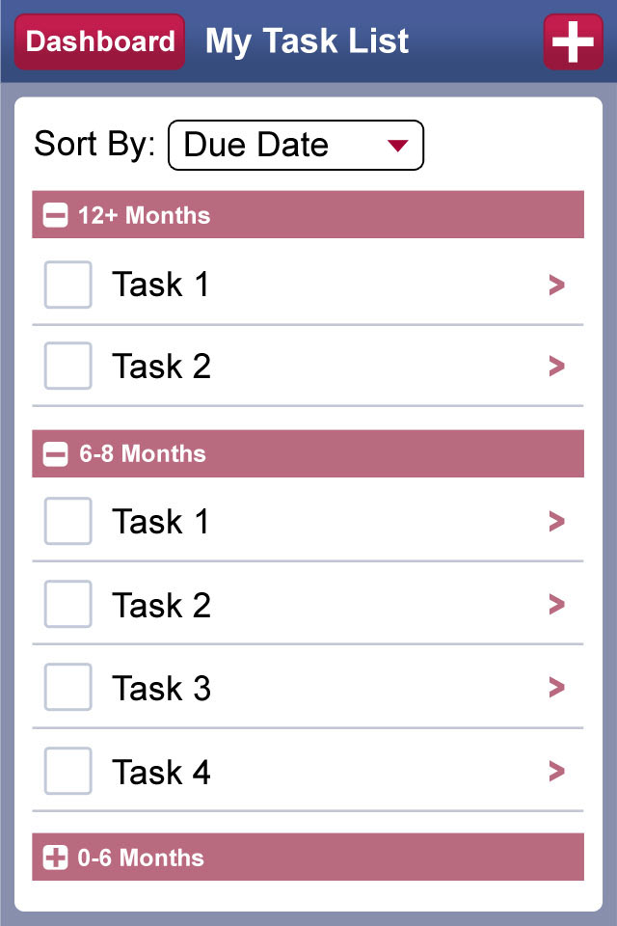The image size is (617, 926).
Task: Expand the 0-6 Months section plus icon
Action: tap(56, 858)
